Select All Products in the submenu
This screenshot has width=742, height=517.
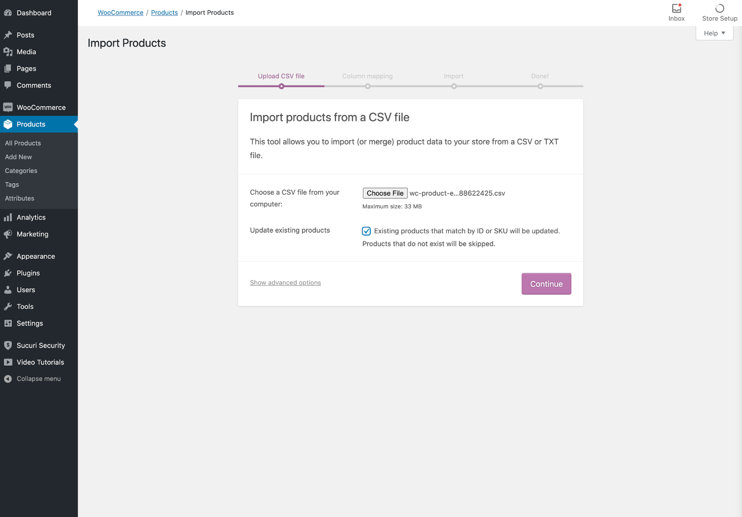point(23,143)
